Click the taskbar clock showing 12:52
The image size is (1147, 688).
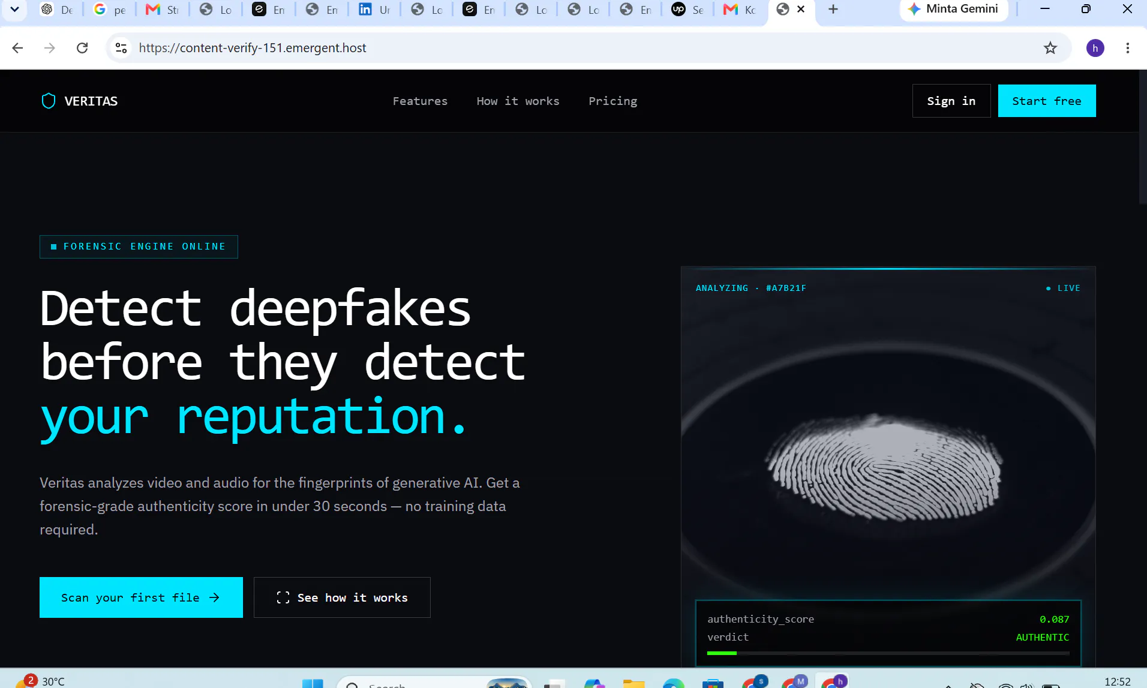point(1117,681)
